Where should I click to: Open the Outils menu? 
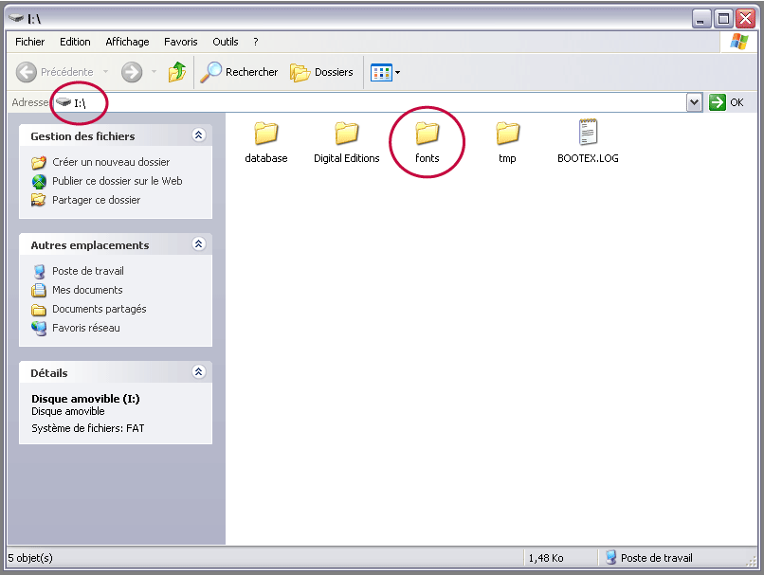pos(226,42)
